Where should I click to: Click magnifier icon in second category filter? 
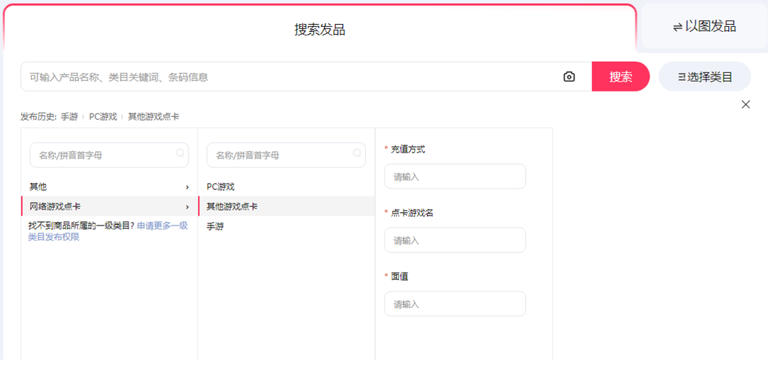point(357,152)
